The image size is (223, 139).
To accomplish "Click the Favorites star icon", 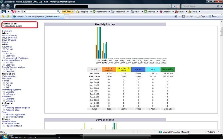I will tap(3, 16).
